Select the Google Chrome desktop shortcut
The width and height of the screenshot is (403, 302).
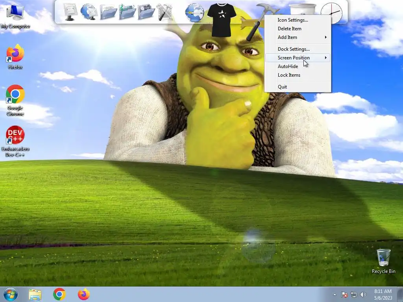tap(15, 100)
